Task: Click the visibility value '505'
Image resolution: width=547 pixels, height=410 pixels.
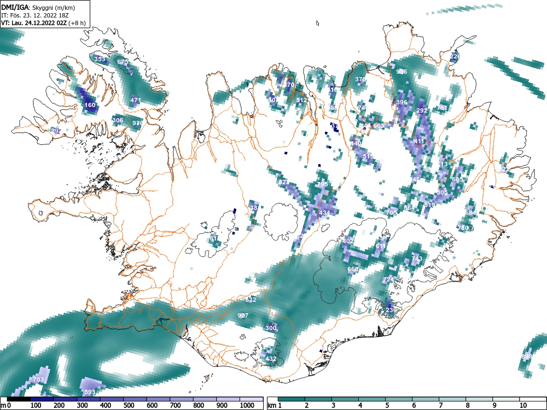Action: coord(442,192)
